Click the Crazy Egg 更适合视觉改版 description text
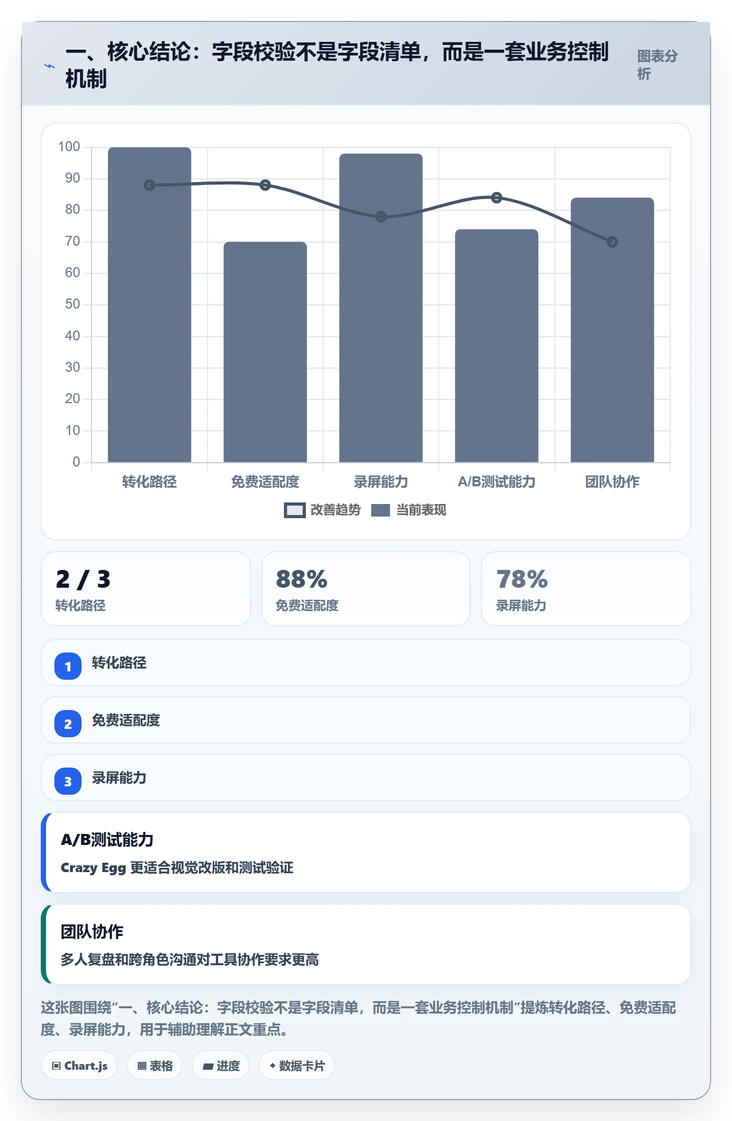 click(x=177, y=868)
